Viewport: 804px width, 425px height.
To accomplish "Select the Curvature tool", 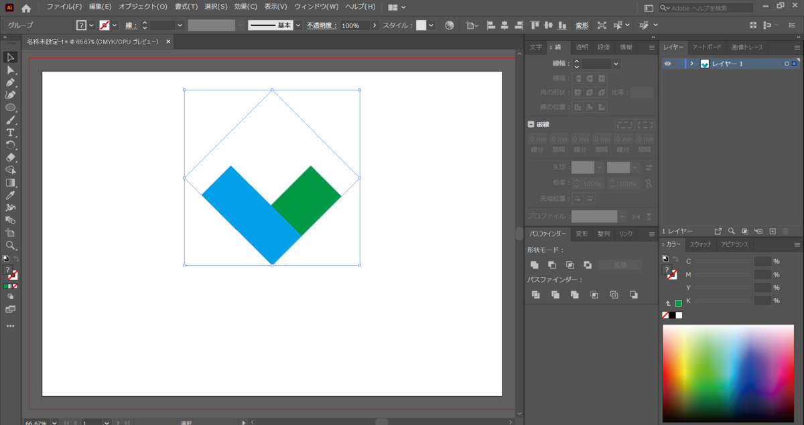I will point(10,95).
